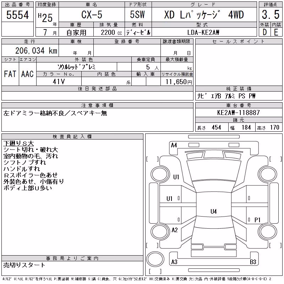Image resolution: width=284 pixels, height=284 pixels.
Task: Click the fuel type ディーゼル
Action: pyautogui.click(x=138, y=33)
